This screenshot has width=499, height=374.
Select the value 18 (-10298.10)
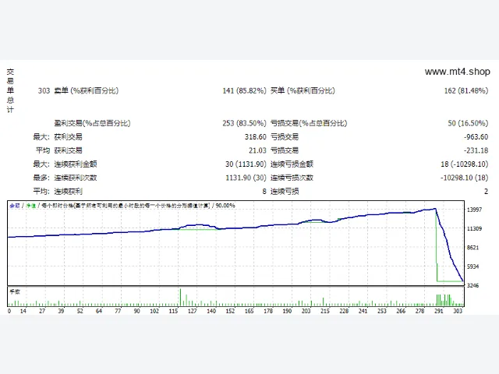(x=465, y=164)
